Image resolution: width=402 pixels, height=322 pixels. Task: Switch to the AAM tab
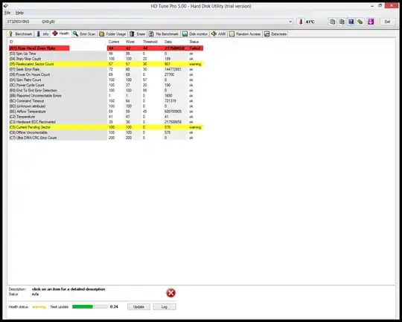click(218, 33)
